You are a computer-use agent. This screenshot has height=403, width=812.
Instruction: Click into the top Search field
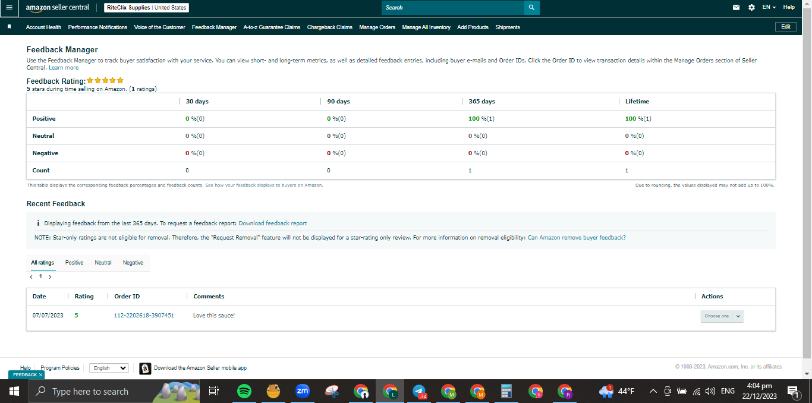point(452,8)
